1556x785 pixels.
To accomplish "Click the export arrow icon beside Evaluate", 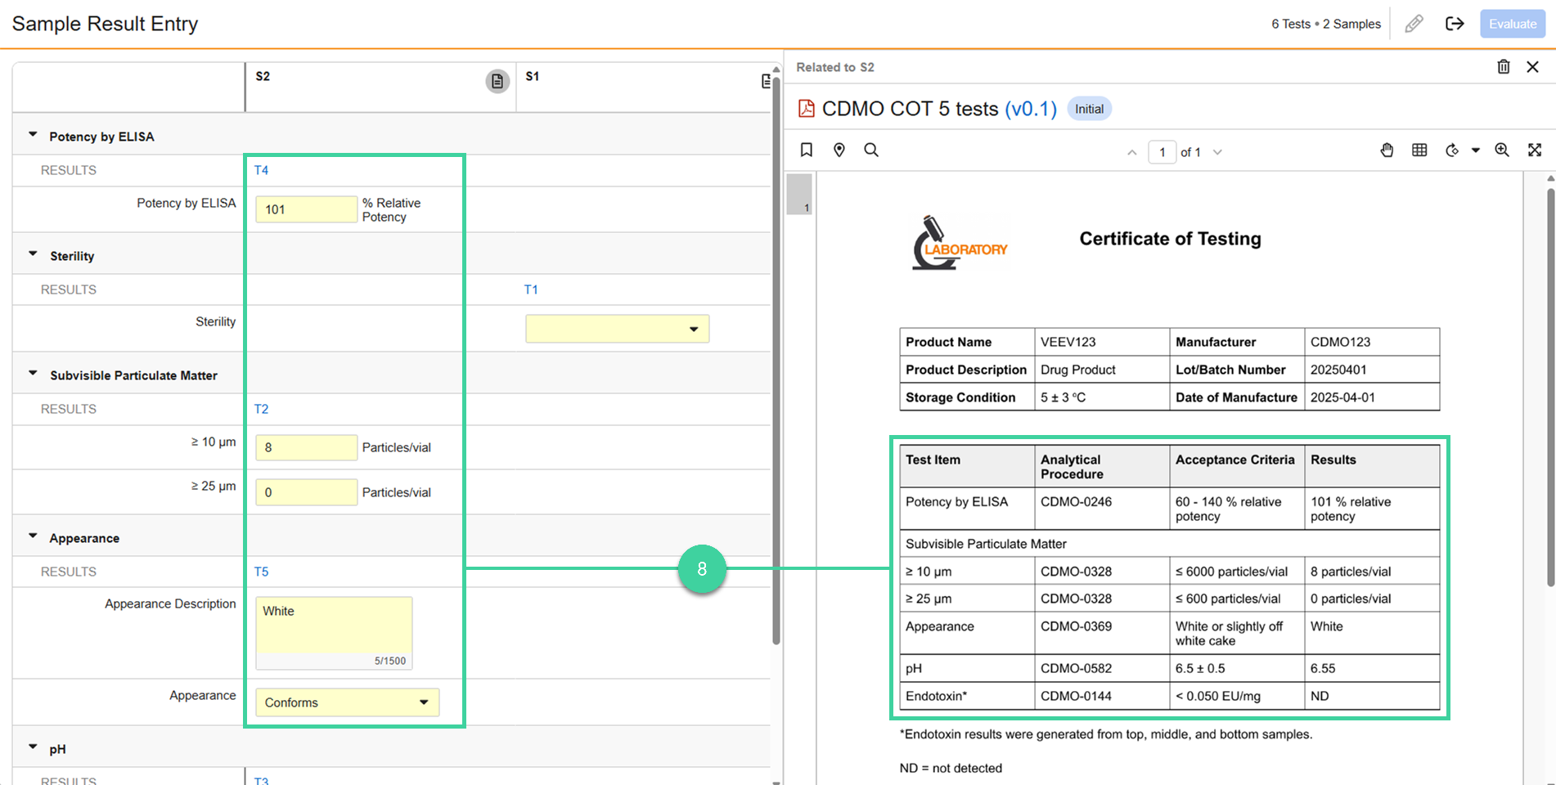I will tap(1455, 24).
